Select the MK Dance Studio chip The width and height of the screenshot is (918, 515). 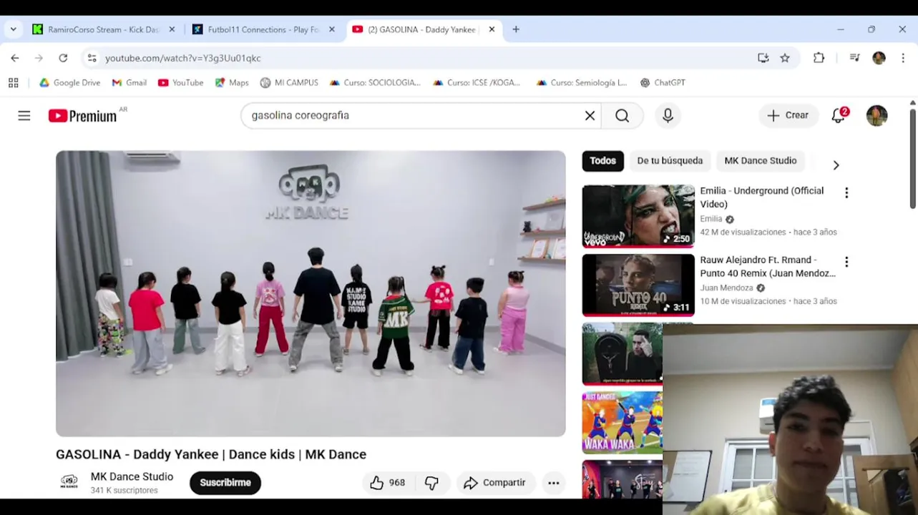click(760, 161)
